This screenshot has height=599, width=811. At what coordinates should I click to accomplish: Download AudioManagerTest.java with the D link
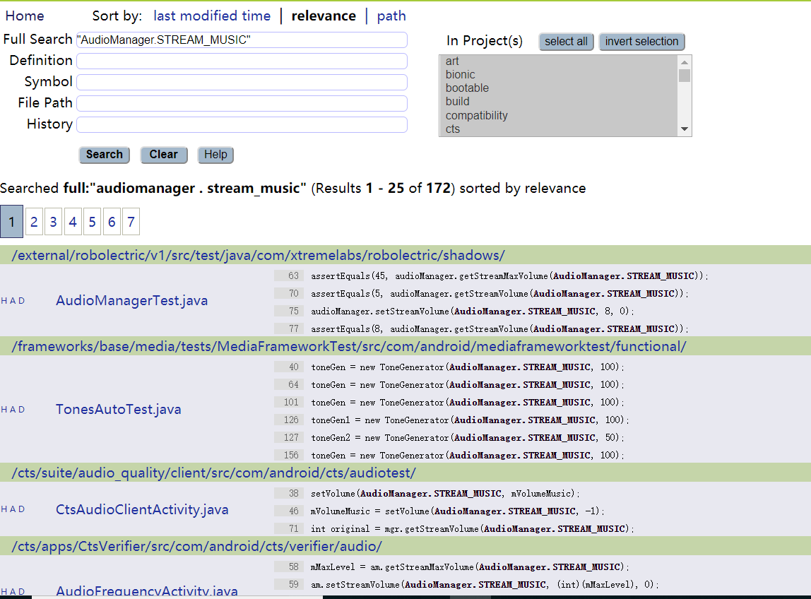20,300
